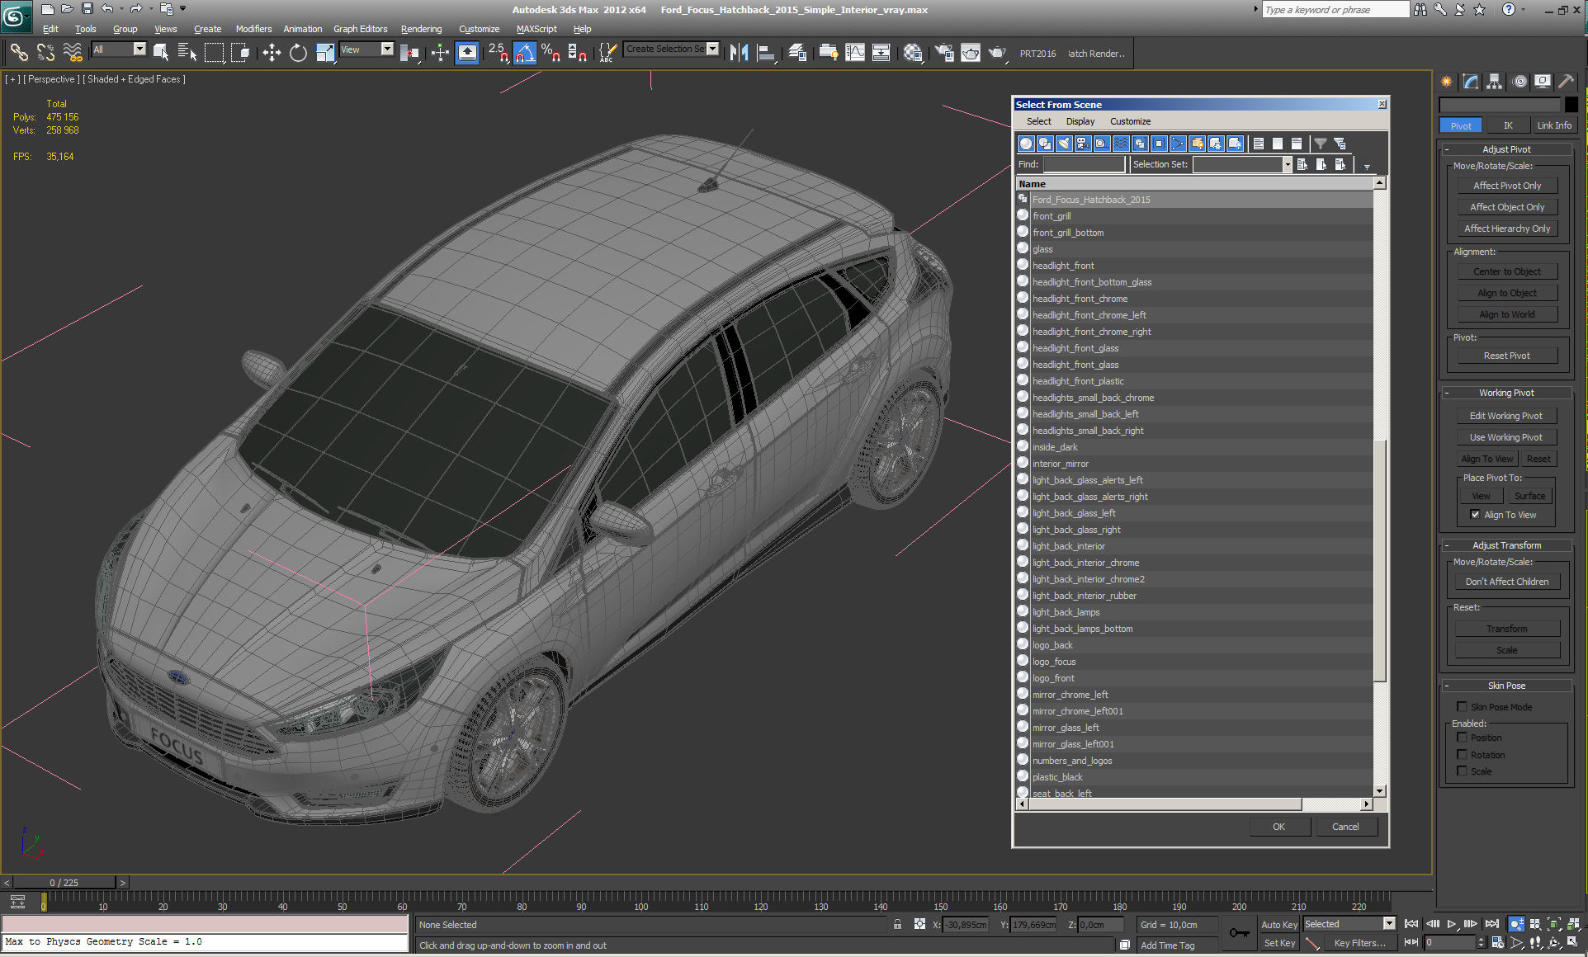Choose the Select and Uniform Scale tool

(x=325, y=53)
